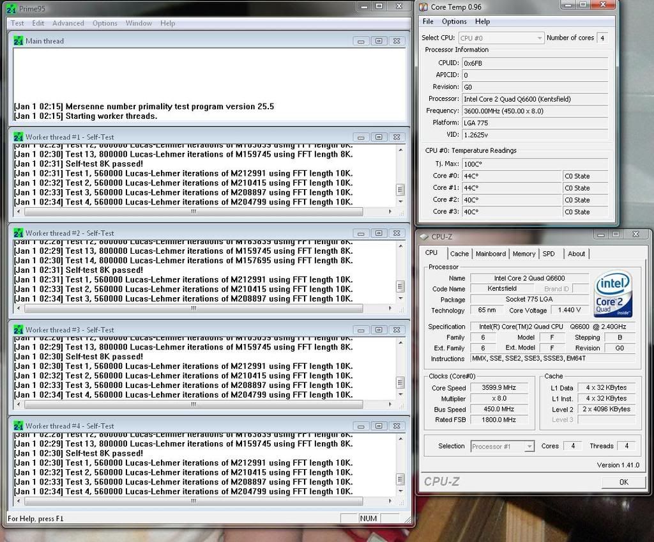Click the Worker thread #1 window icon
This screenshot has height=542, width=654.
point(19,137)
